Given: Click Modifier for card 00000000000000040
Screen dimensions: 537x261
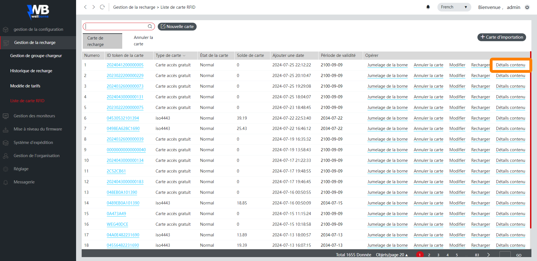Looking at the screenshot, I should tap(457, 150).
